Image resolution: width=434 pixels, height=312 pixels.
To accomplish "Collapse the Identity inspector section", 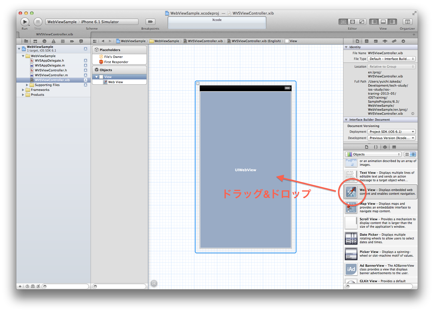I will (x=346, y=47).
